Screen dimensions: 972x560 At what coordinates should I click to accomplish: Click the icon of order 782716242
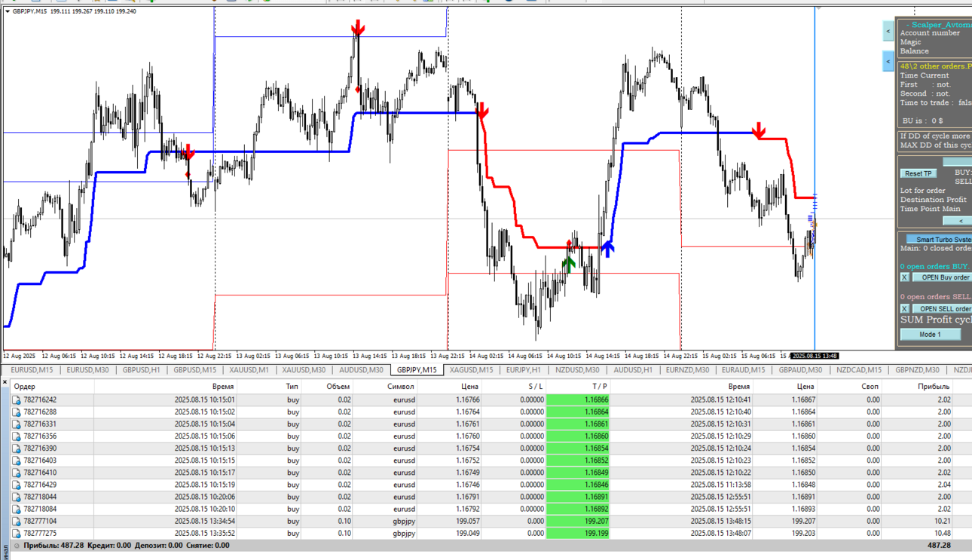(x=17, y=400)
